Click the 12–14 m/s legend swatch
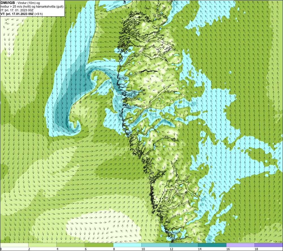Screen dimensions: 283x251 (184, 245)
